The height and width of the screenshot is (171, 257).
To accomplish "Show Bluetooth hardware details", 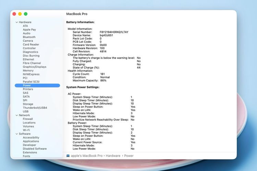I will point(29,37).
